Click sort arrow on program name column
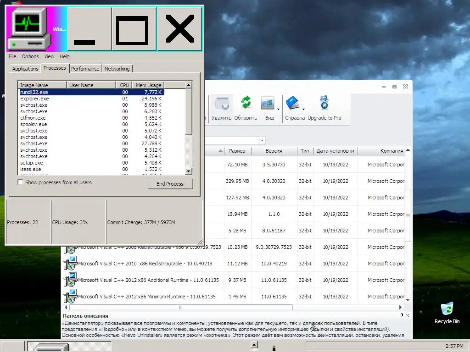 click(220, 151)
